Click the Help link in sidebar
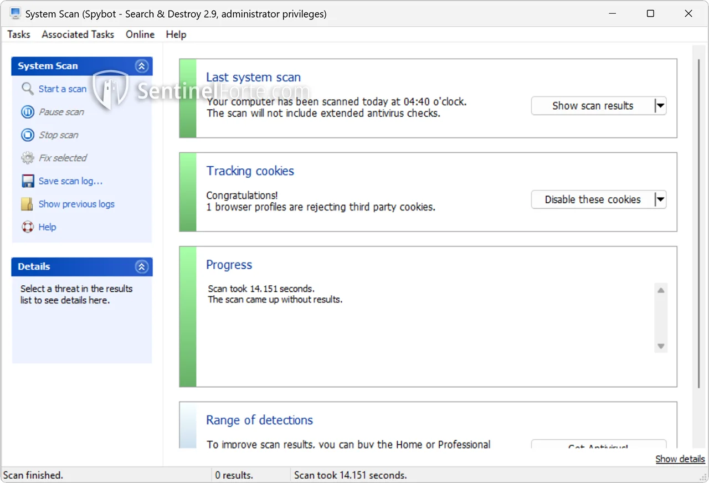The width and height of the screenshot is (709, 483). pos(47,227)
